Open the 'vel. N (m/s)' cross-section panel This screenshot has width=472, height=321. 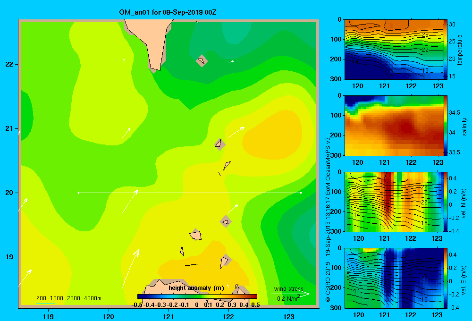[394, 202]
